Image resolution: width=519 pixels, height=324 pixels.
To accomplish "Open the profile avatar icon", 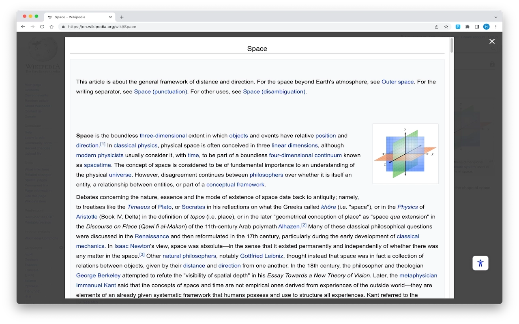I will click(x=486, y=27).
